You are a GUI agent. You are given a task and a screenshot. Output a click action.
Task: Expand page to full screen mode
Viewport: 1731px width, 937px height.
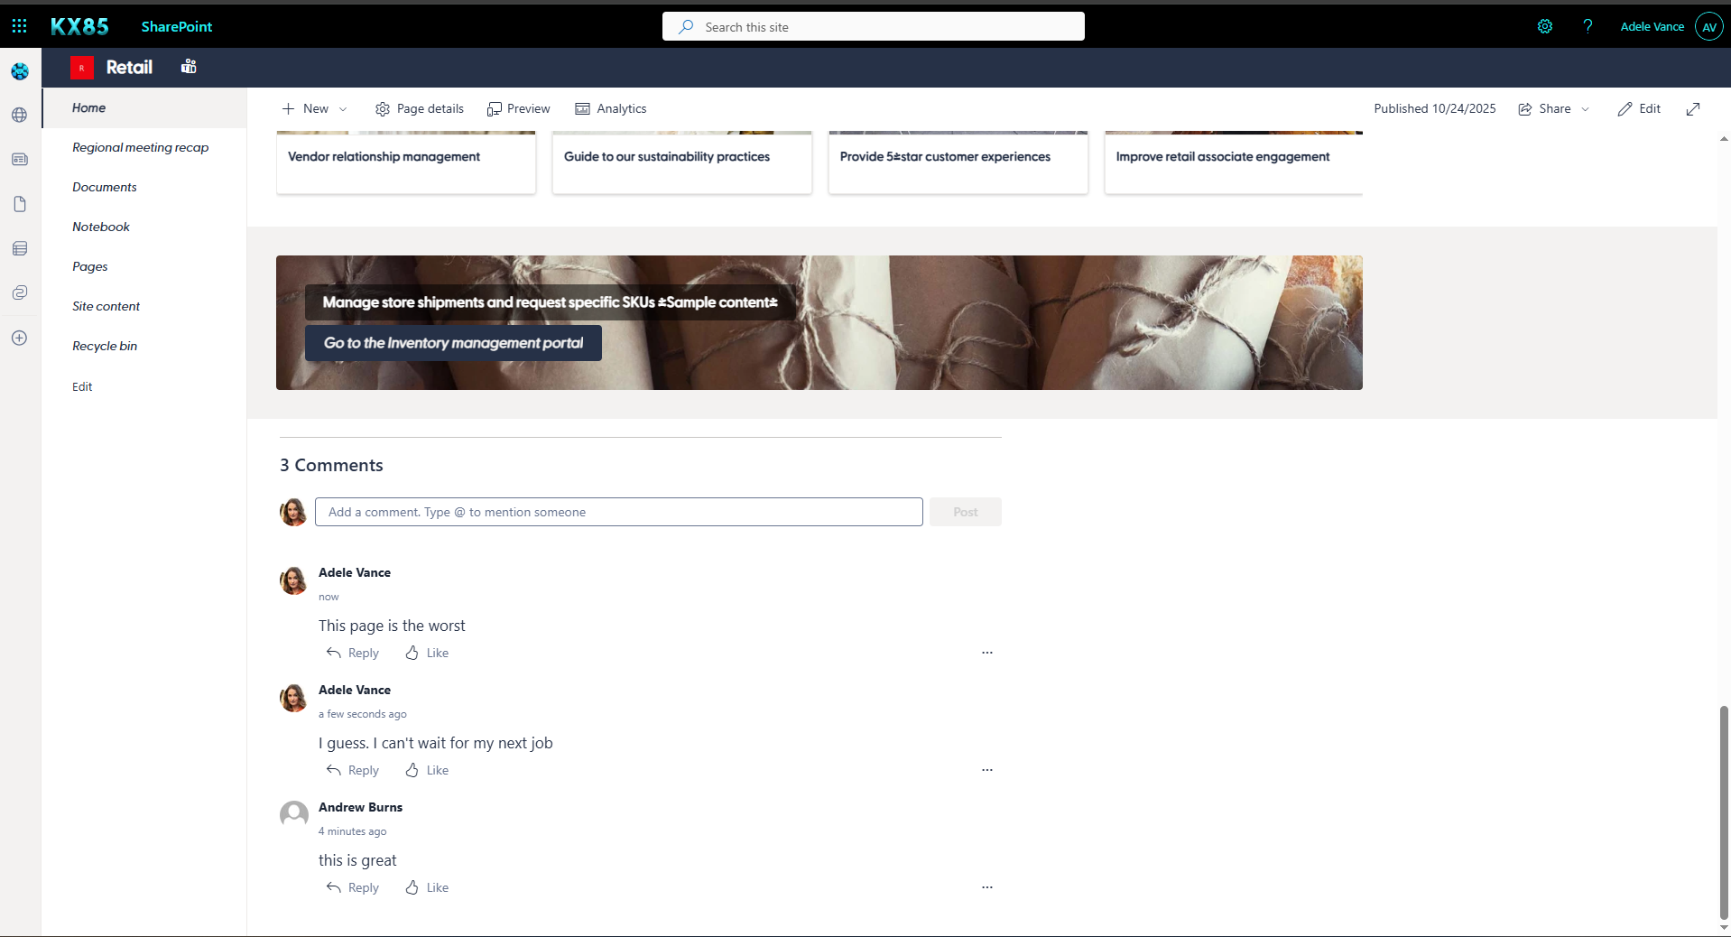[1692, 108]
